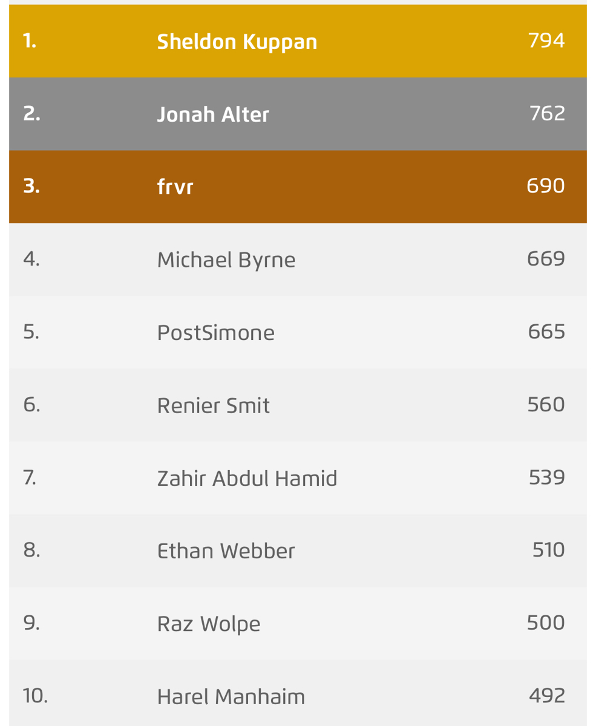596x726 pixels.
Task: Select Zahir Abdul Hamid's name
Action: point(247,479)
